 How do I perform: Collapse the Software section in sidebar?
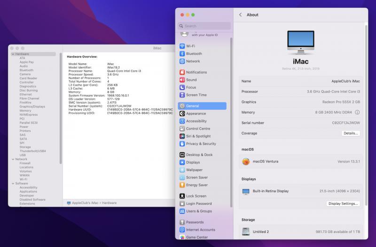12,183
